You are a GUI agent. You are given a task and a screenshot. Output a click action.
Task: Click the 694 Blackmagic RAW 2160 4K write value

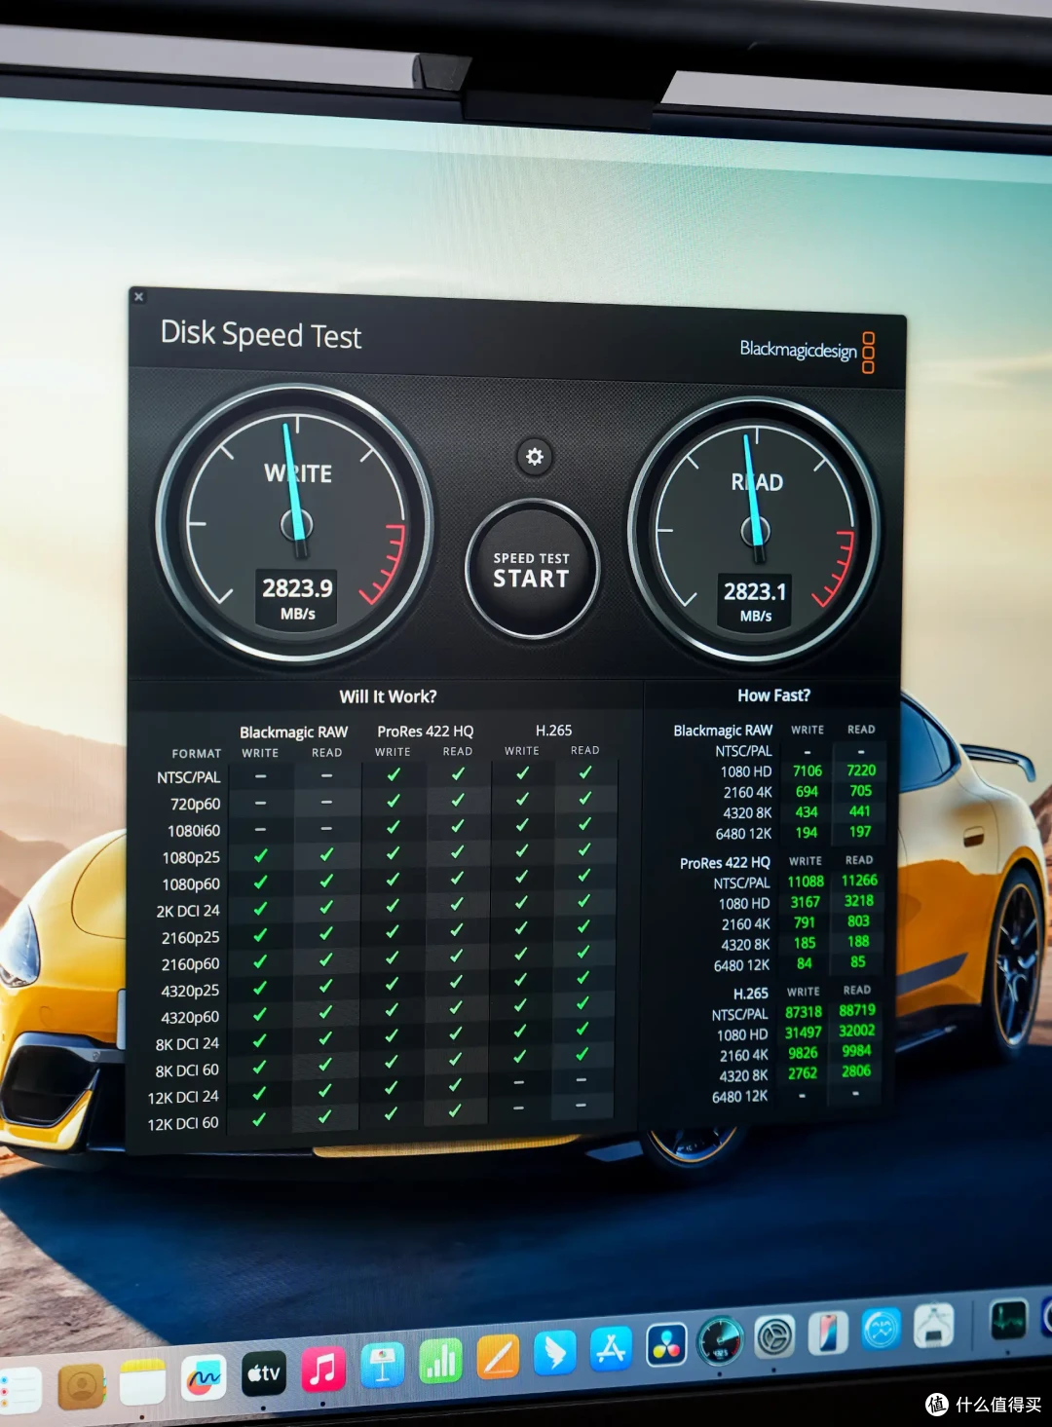click(x=807, y=792)
